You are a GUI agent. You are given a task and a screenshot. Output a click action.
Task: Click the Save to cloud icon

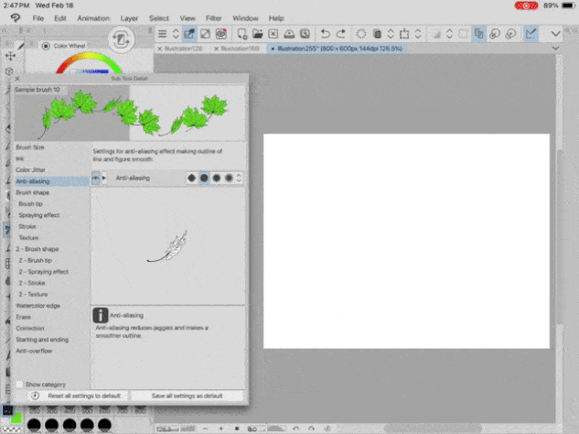[289, 34]
